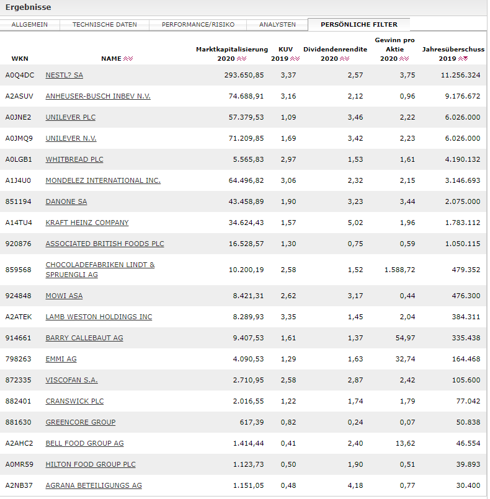
Task: Click Marktkapitalisierung 2020 sort arrows
Action: pos(242,59)
